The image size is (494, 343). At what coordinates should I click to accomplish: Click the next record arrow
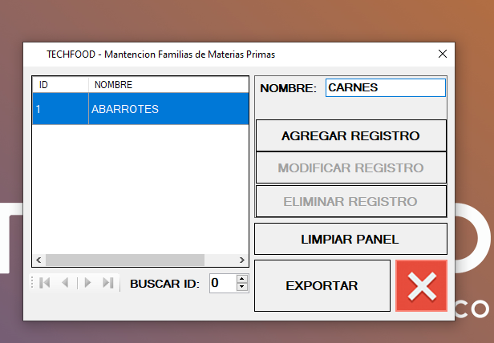point(87,283)
